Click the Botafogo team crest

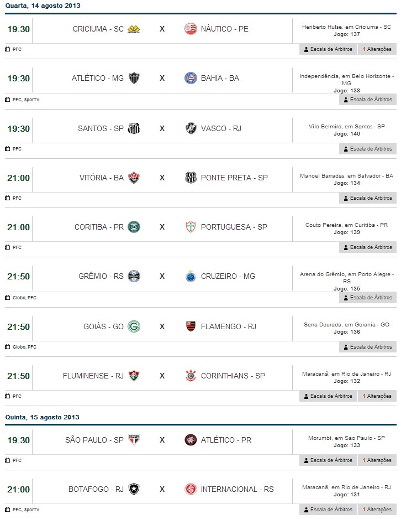click(x=134, y=489)
